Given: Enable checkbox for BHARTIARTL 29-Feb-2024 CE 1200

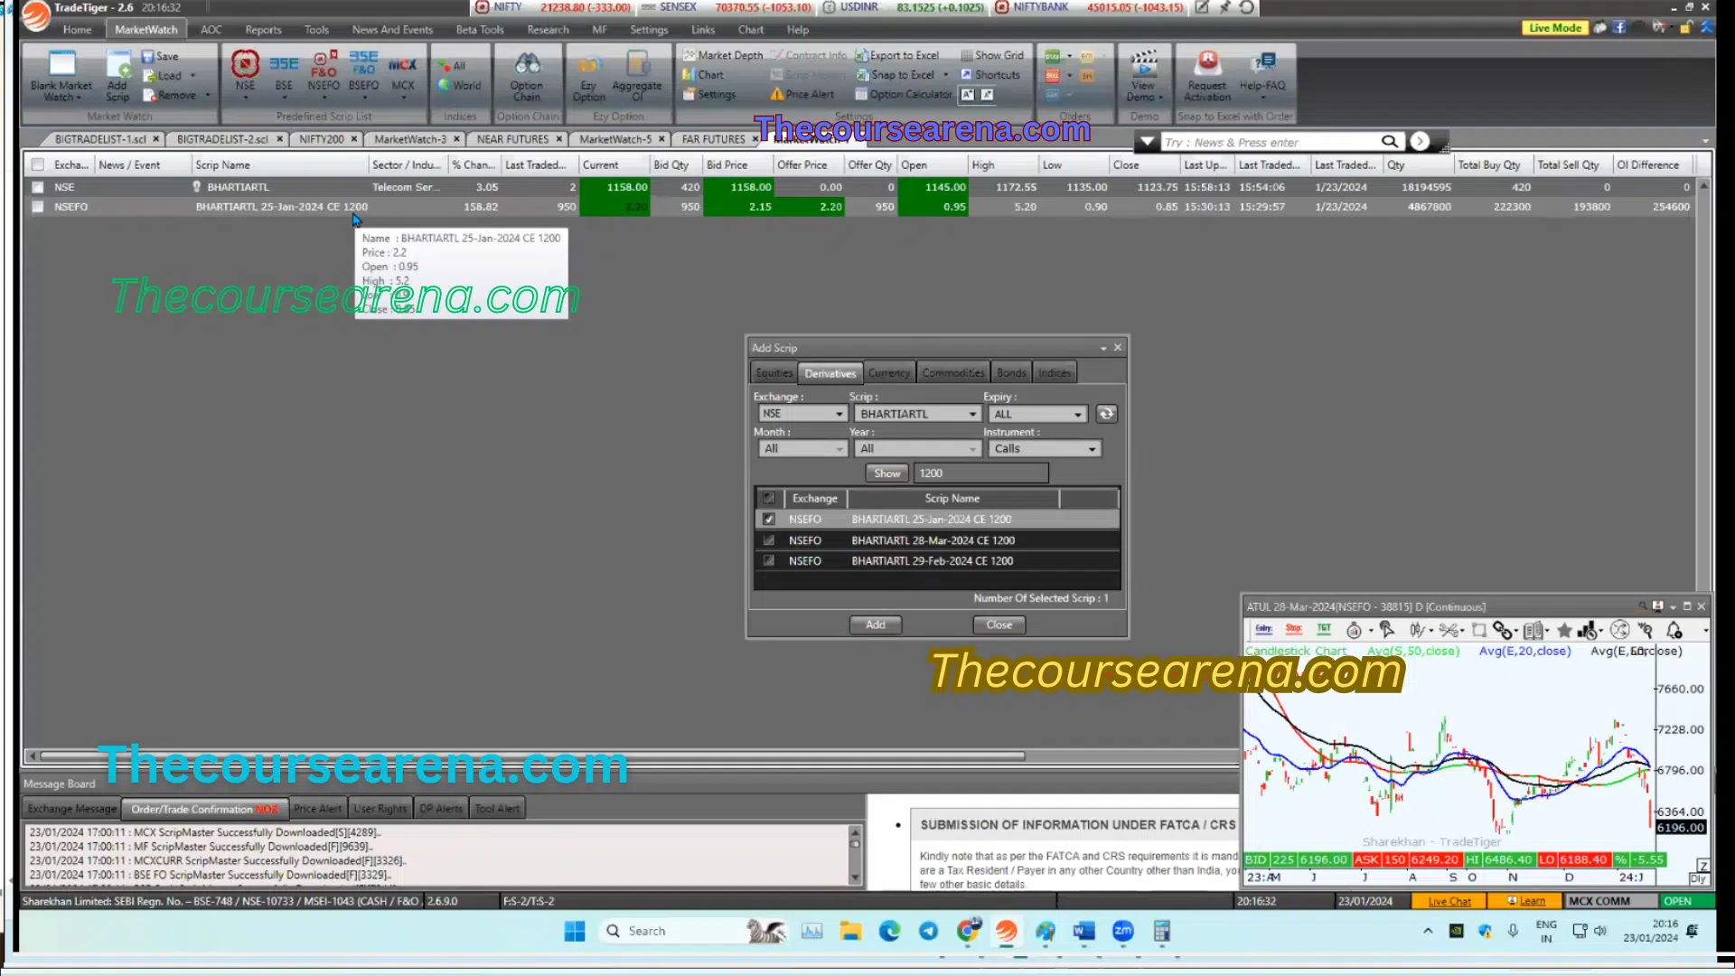Looking at the screenshot, I should pyautogui.click(x=767, y=560).
